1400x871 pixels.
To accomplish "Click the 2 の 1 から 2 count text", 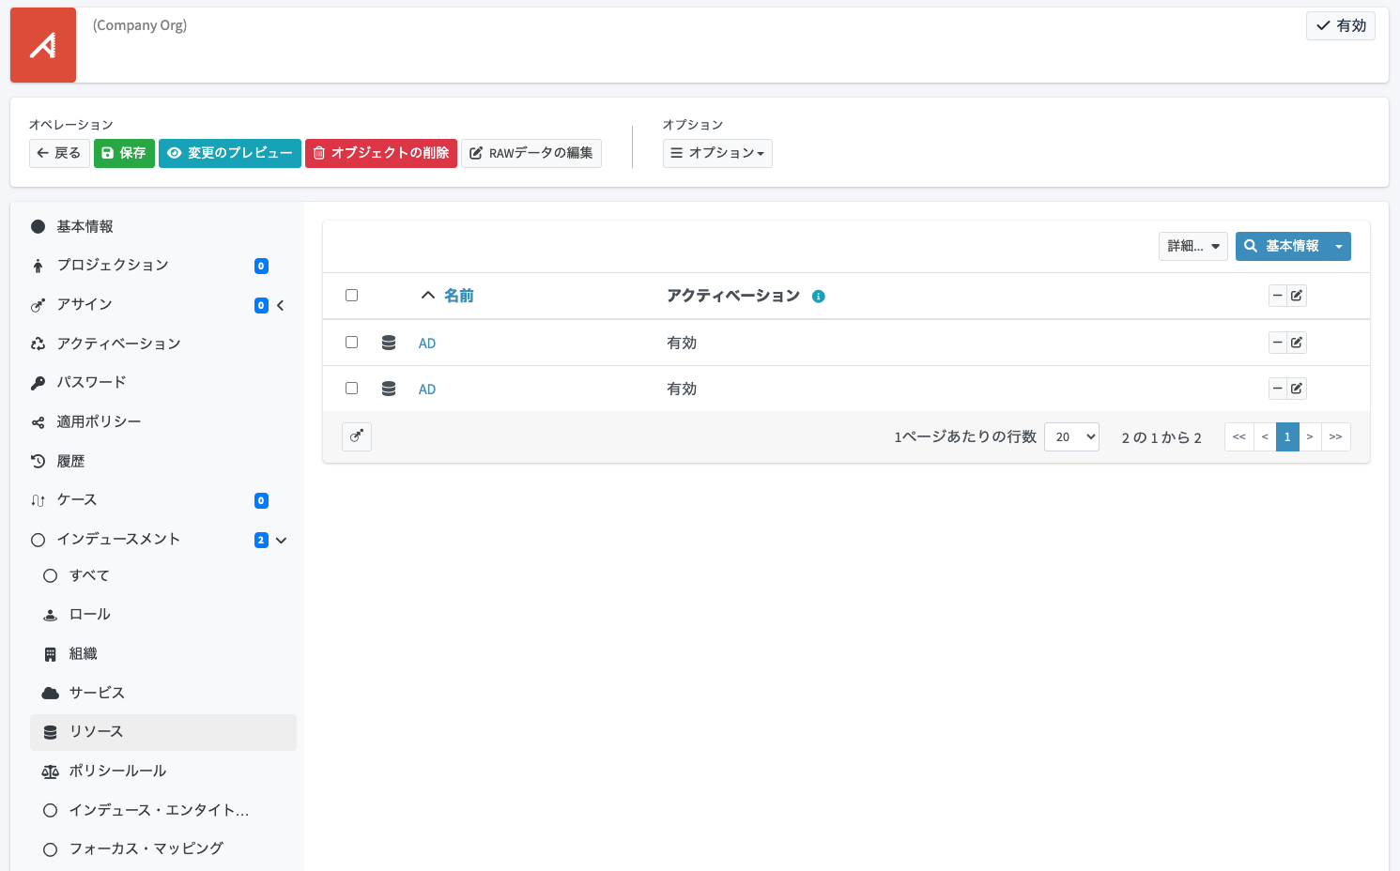I will click(x=1162, y=438).
